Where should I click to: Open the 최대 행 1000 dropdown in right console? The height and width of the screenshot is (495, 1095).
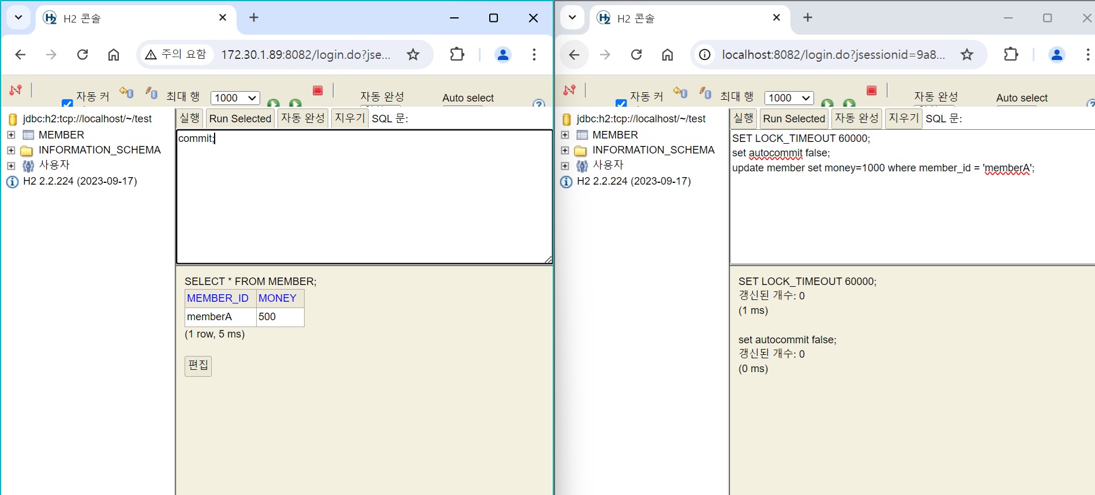tap(789, 98)
